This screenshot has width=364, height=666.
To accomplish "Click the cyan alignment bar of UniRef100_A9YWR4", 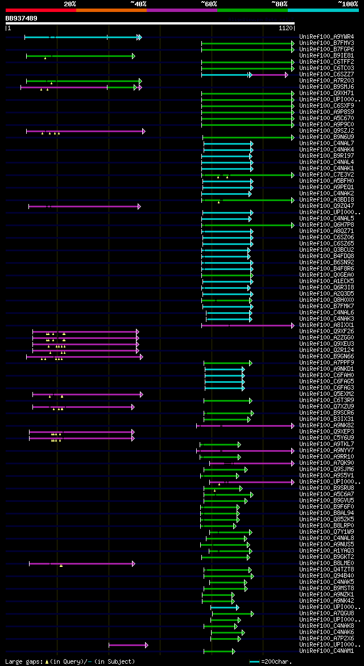I will [82, 38].
